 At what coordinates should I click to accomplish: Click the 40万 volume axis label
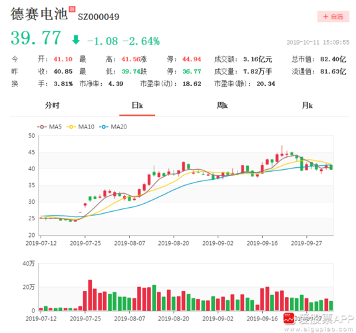click(x=29, y=264)
